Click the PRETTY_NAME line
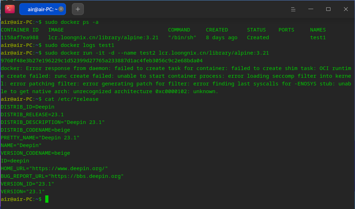 click(40, 138)
